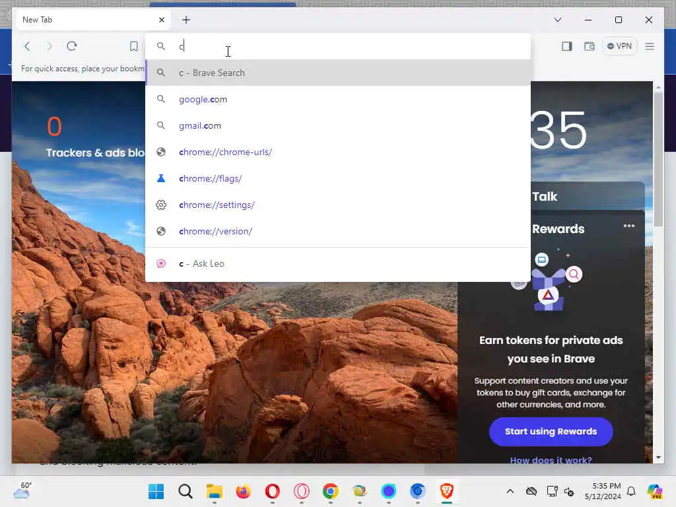Click Start using Rewards button
Screen dimensions: 676x507
(551, 432)
